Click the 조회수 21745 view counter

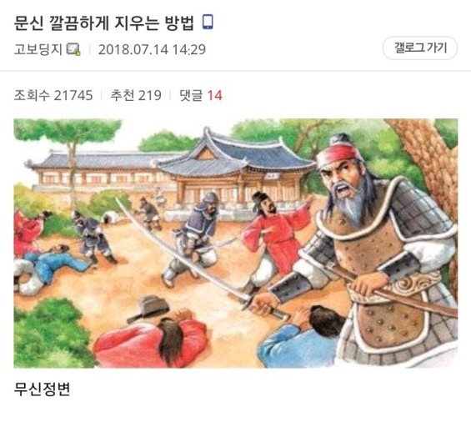pyautogui.click(x=53, y=95)
